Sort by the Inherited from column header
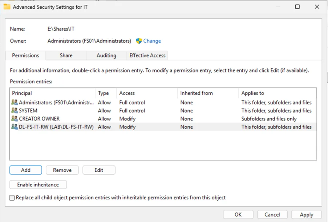This screenshot has height=222, width=328. [x=208, y=93]
